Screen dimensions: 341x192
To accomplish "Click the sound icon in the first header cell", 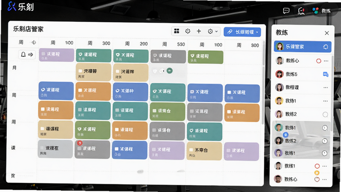I will click(x=34, y=42).
